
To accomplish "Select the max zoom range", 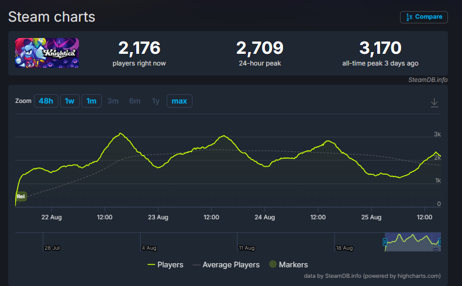I will [179, 101].
